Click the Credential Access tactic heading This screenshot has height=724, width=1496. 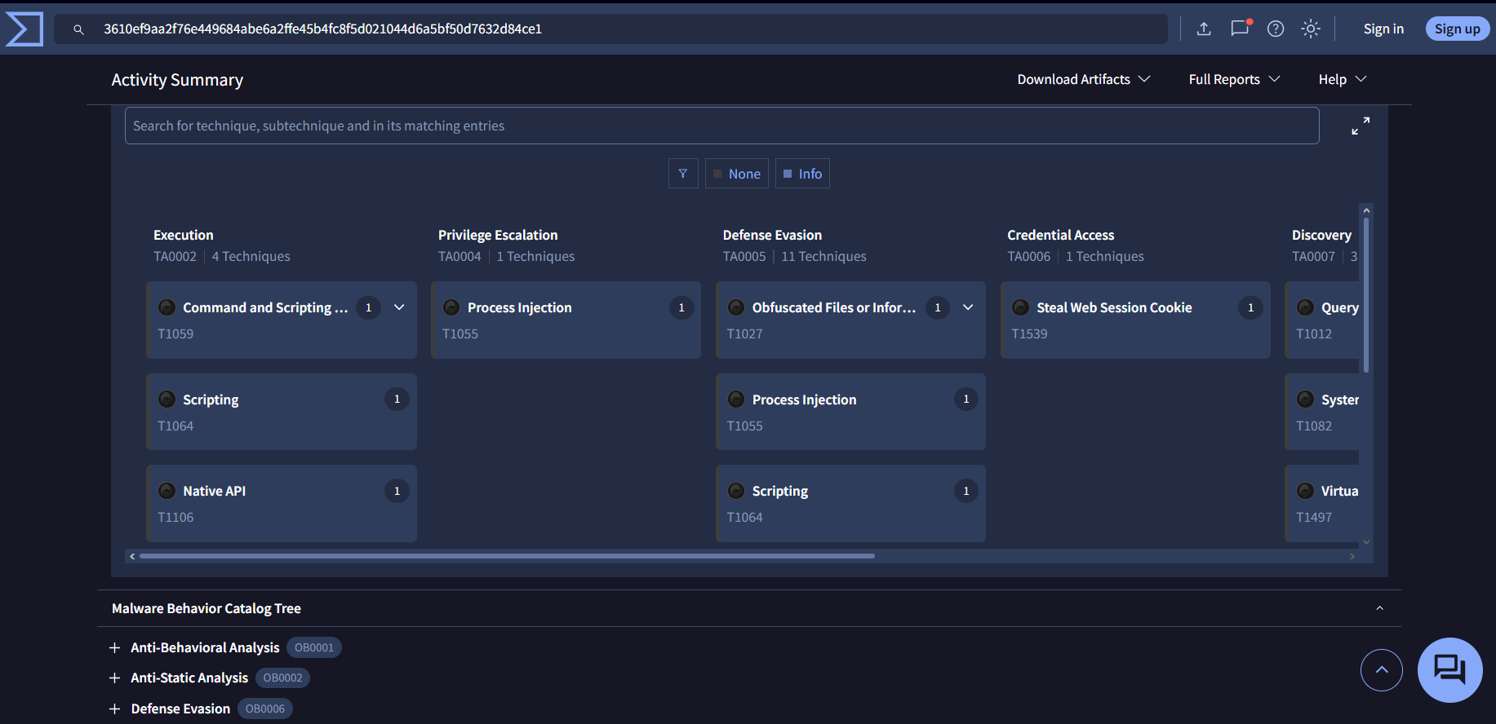click(1060, 235)
